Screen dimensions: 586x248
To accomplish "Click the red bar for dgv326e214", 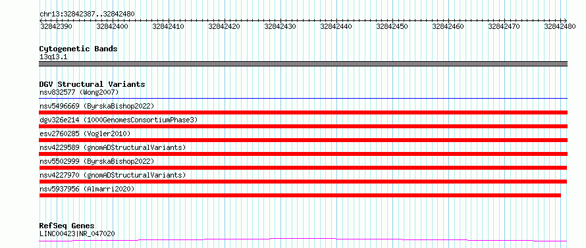I will [x=304, y=126].
